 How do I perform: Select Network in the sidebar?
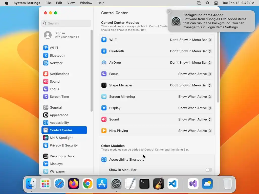click(x=64, y=63)
